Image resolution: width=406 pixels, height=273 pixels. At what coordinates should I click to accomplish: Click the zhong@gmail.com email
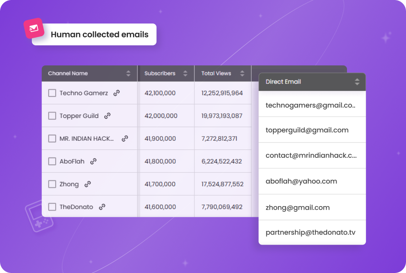tap(298, 208)
